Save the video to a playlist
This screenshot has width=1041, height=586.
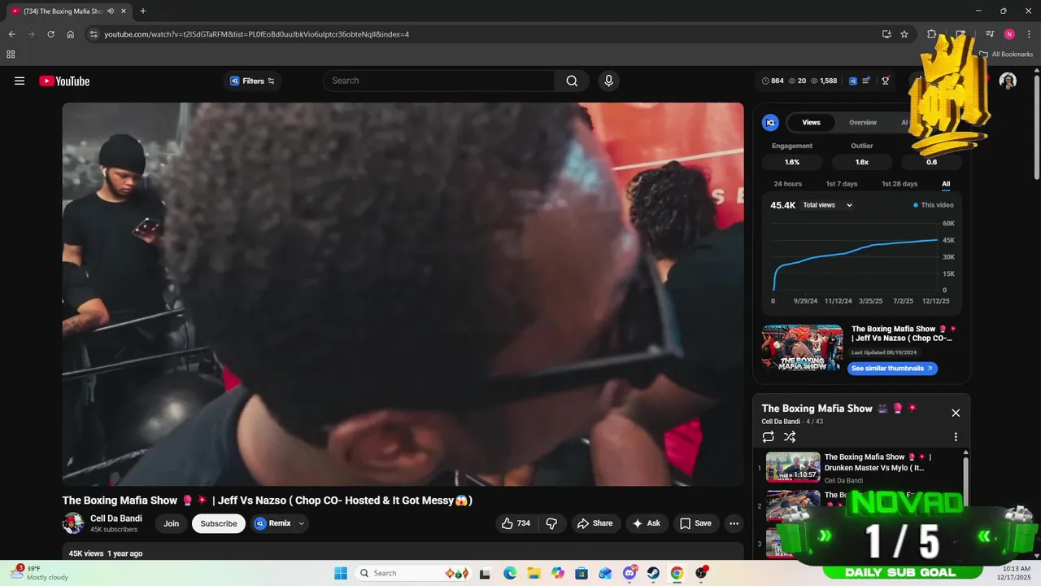(695, 523)
